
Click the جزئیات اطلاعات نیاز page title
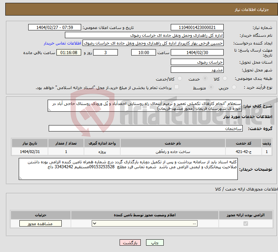pos(252,10)
